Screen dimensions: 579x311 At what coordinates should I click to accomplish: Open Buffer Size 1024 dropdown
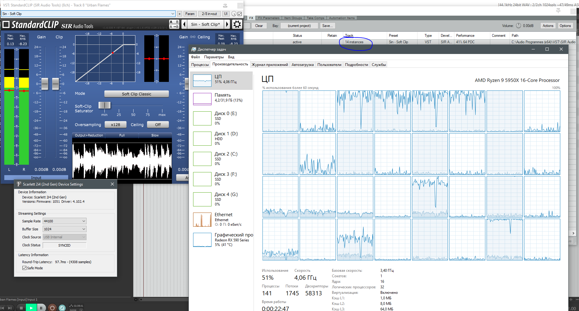64,229
